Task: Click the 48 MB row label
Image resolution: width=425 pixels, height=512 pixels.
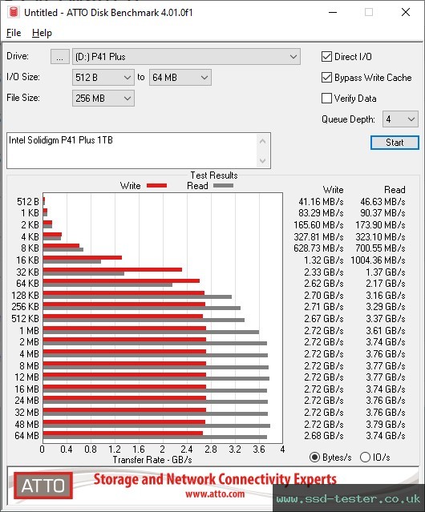Action: pyautogui.click(x=26, y=424)
